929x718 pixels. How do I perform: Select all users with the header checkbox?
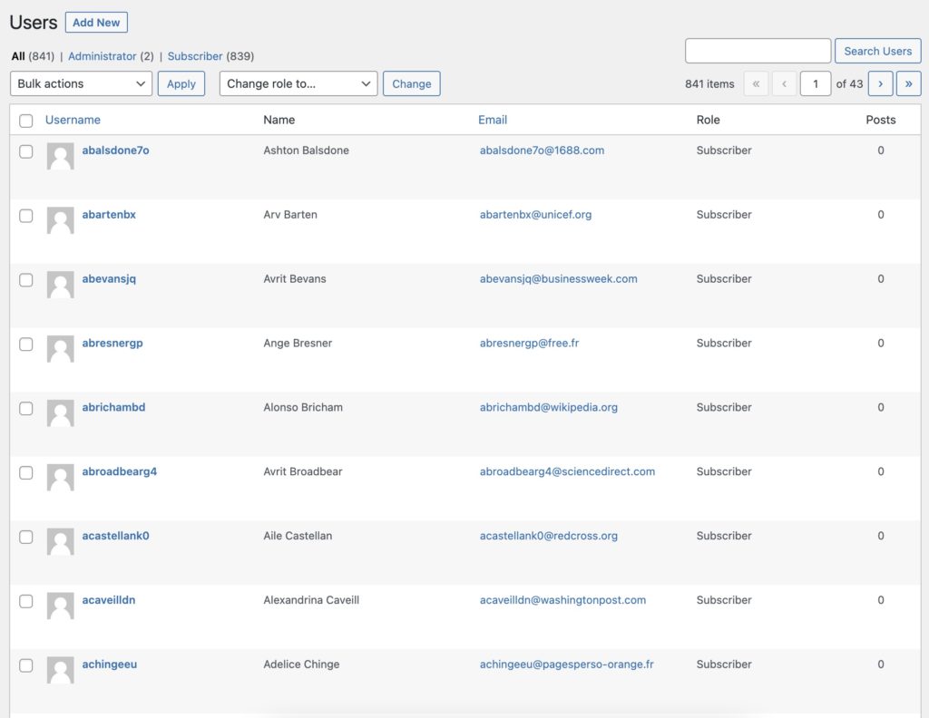pyautogui.click(x=25, y=120)
